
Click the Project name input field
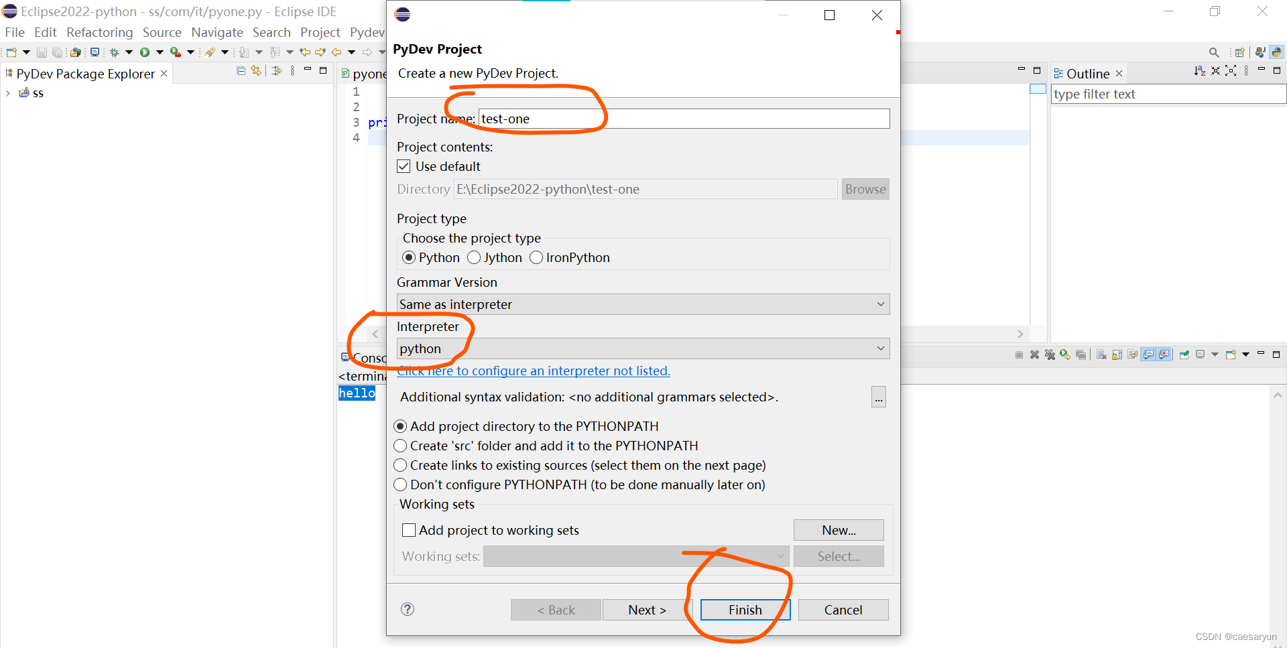(x=684, y=119)
